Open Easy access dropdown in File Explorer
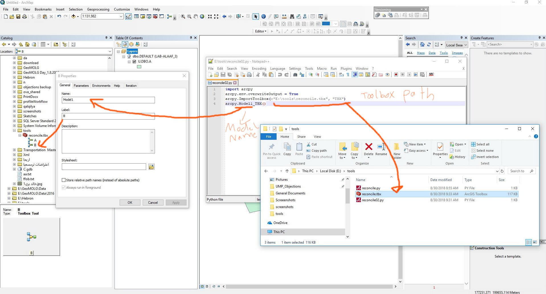This screenshot has width=546, height=294. click(x=416, y=151)
